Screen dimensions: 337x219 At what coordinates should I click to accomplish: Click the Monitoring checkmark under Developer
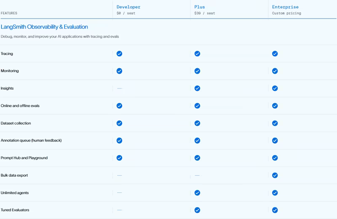coord(119,71)
